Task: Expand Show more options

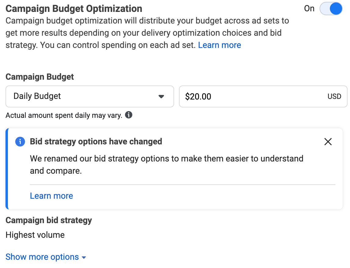Action: pos(42,257)
